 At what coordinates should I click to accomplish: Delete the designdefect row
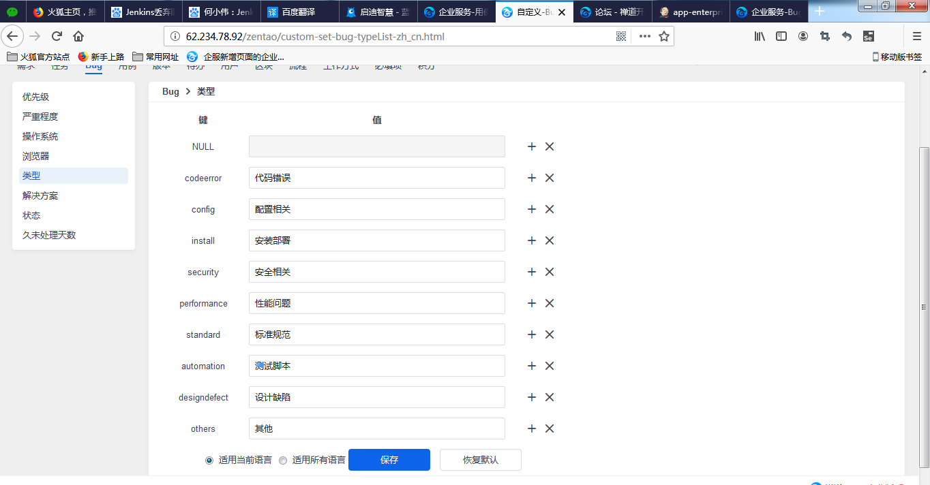pos(550,397)
